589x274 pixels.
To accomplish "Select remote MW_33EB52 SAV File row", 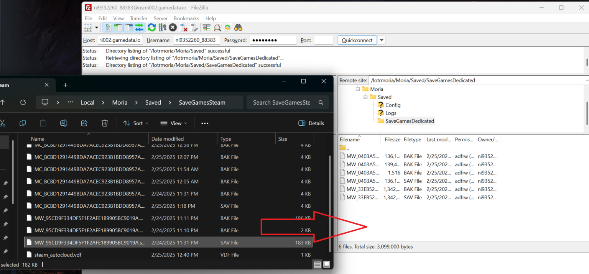I will [x=419, y=197].
